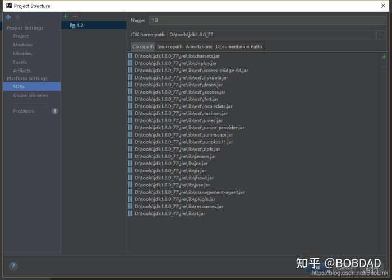Select the 1.8 SDK entry
This screenshot has width=392, height=280.
[x=94, y=25]
